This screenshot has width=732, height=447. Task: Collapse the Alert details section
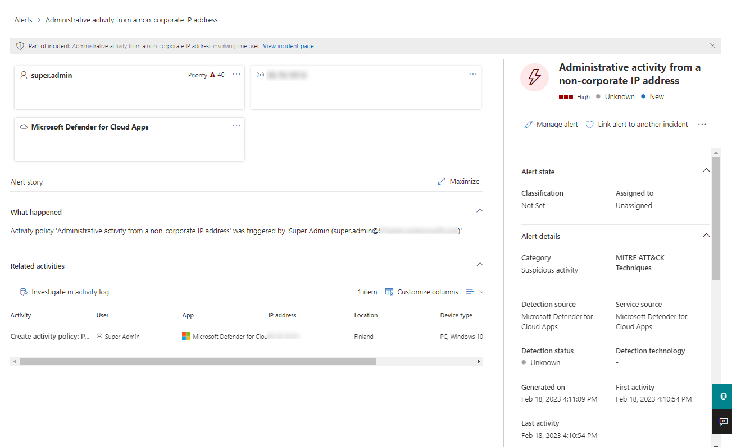pos(706,236)
